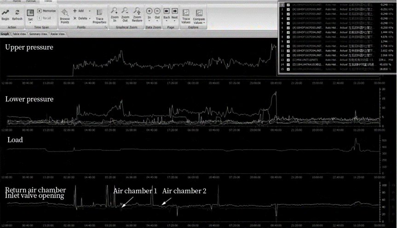The image size is (397, 228).
Task: Open the Compare Values dropdown arrow
Action: tap(204, 23)
